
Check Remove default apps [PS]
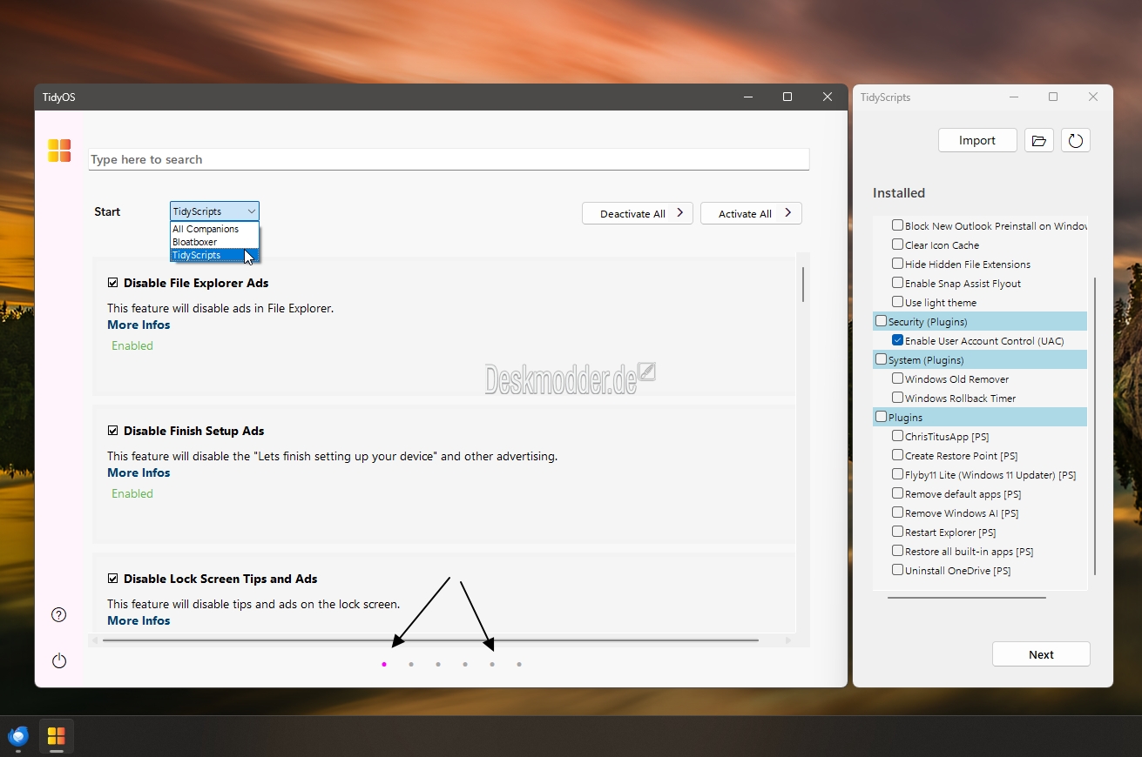point(897,493)
